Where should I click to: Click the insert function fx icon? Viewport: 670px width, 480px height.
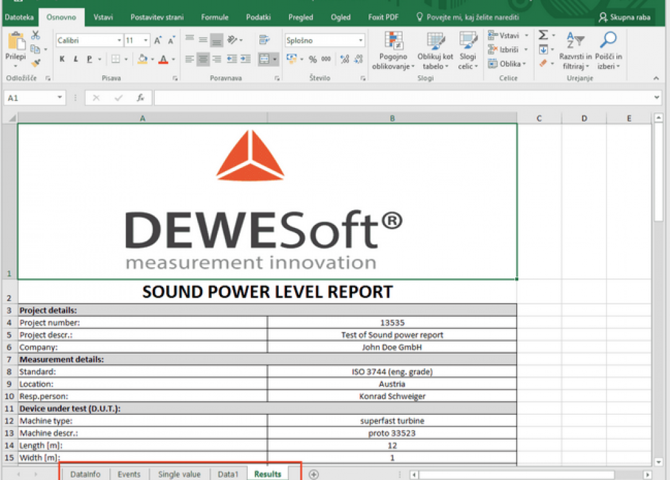click(x=140, y=98)
